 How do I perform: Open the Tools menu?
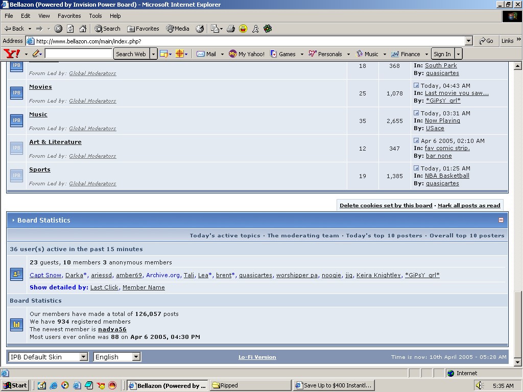[95, 16]
